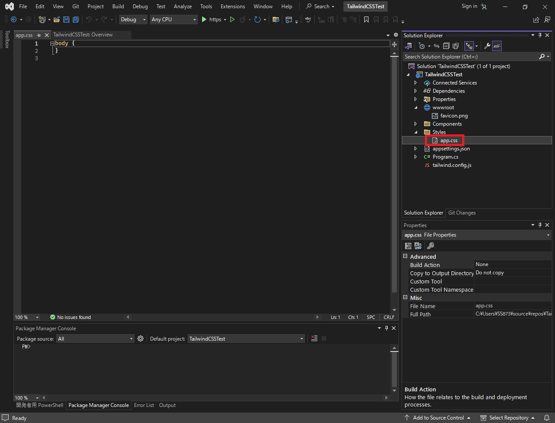This screenshot has height=423, width=555.
Task: Click the Property Pages wrench icon
Action: (431, 246)
